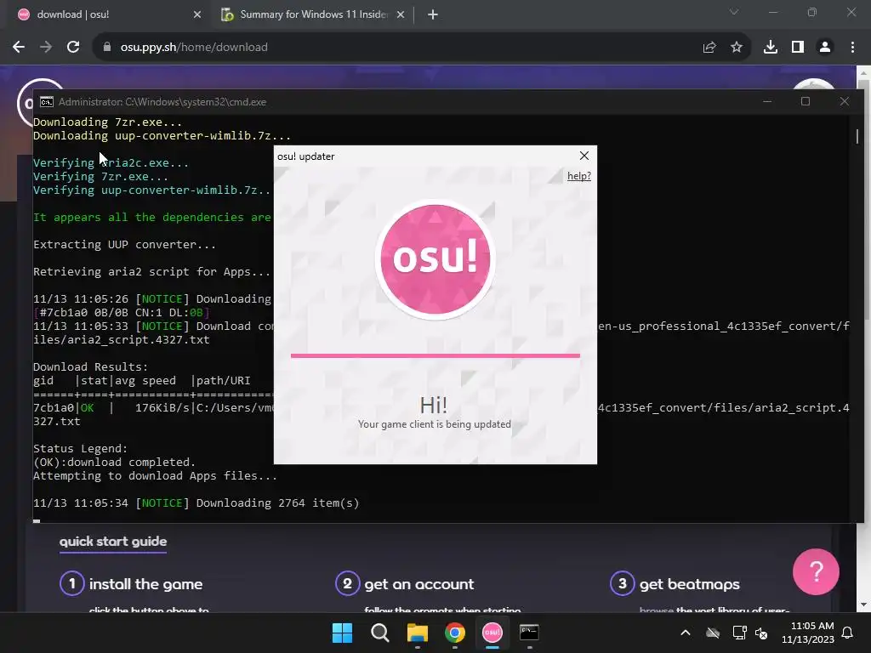Focus Command Prompt from taskbar

point(529,633)
